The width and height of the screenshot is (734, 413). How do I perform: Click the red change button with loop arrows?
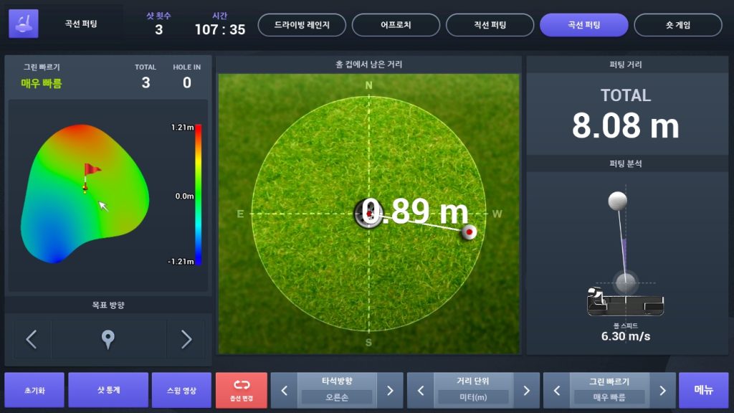tap(241, 389)
